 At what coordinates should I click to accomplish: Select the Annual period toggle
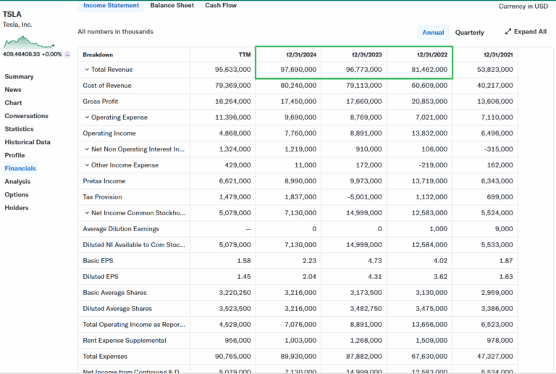[x=433, y=33]
